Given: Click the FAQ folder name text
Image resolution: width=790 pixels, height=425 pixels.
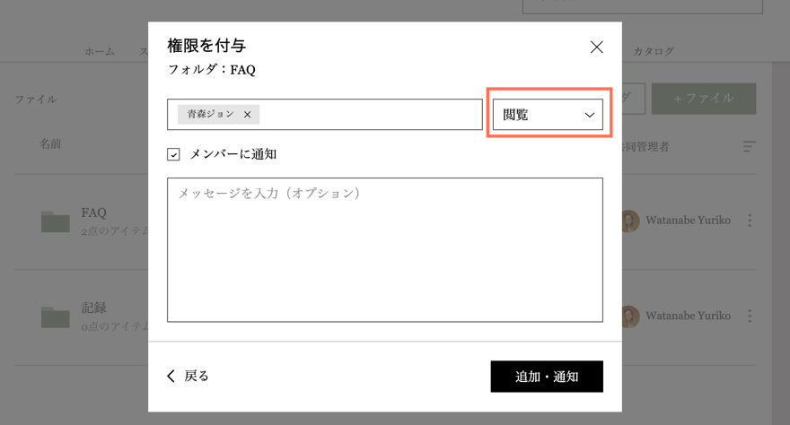Looking at the screenshot, I should [x=93, y=212].
